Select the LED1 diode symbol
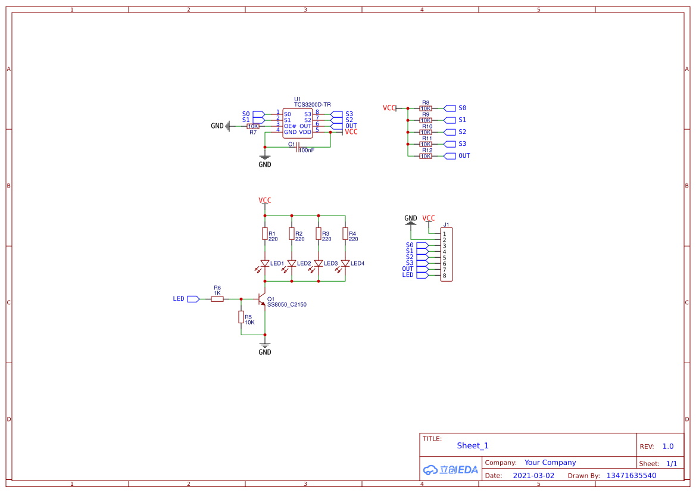Viewport: 696px width, 493px height. 265,264
